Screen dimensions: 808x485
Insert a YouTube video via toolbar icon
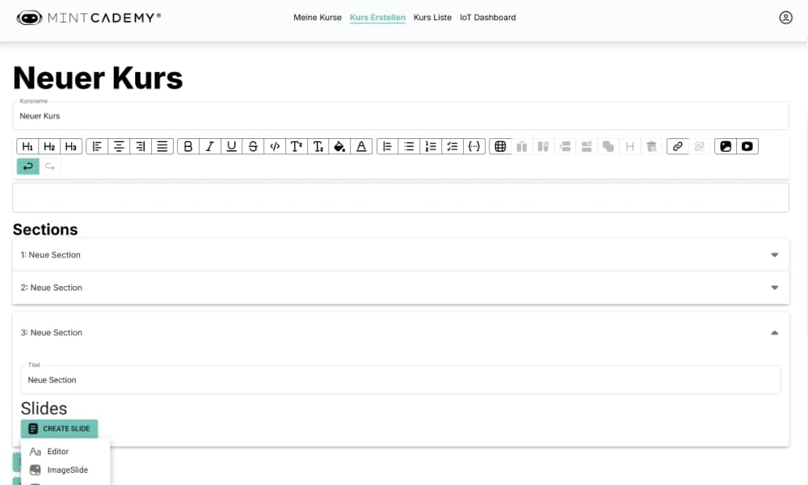tap(747, 146)
